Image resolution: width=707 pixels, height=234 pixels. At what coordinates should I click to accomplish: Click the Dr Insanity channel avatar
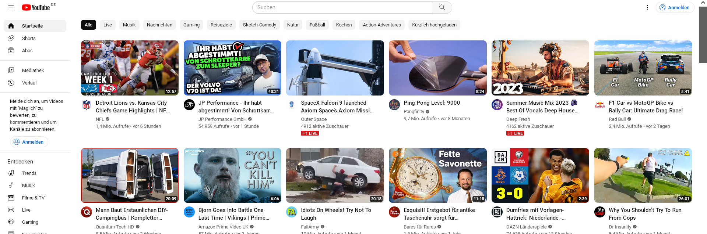600,212
